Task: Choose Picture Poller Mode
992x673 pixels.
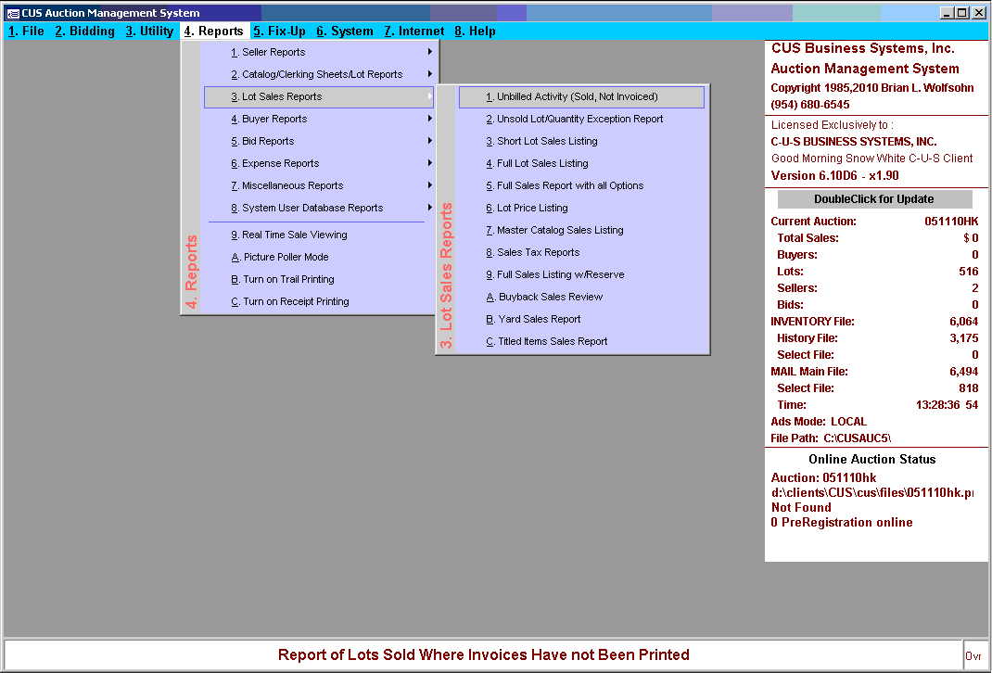Action: (x=319, y=257)
